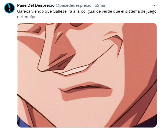160x131 pixels.
Task: Open the tweet via 52min timestamp
Action: 101,5
